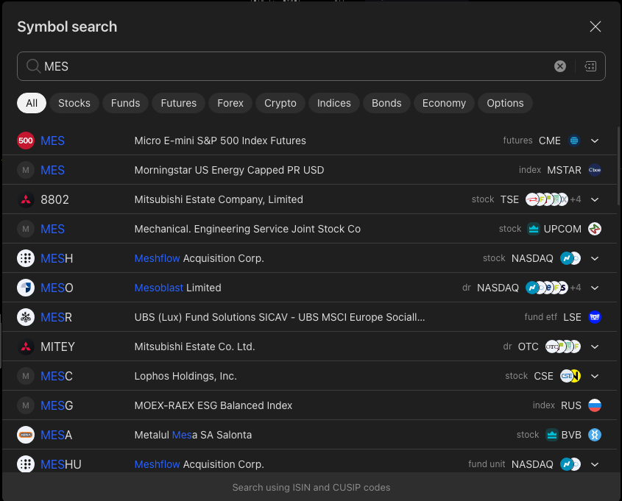Filter results by Bonds
Image resolution: width=622 pixels, height=501 pixels.
point(386,103)
